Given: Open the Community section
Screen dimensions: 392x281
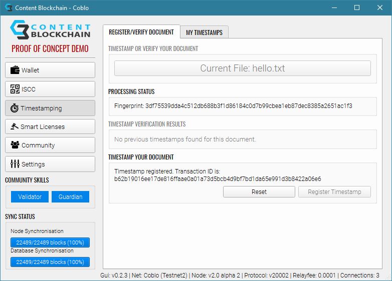Looking at the screenshot, I should 50,145.
